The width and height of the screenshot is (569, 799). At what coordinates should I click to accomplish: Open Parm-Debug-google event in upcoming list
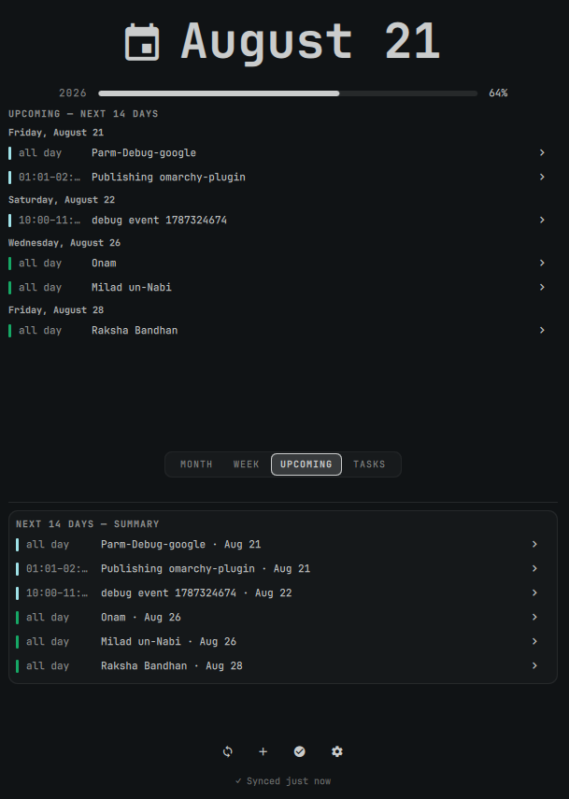279,153
